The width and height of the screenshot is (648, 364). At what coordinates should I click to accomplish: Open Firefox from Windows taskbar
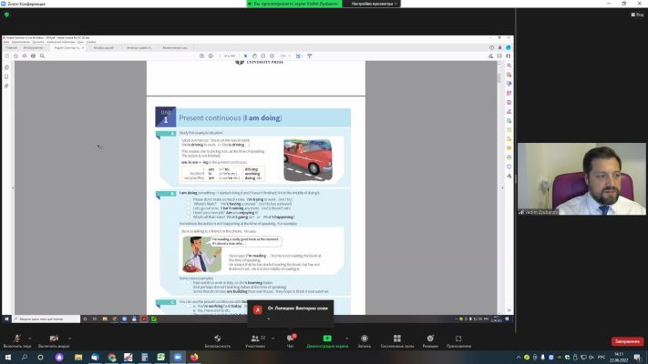194,357
